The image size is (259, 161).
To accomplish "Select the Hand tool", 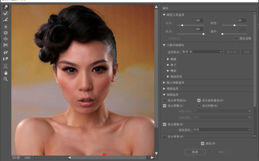I will [6, 73].
